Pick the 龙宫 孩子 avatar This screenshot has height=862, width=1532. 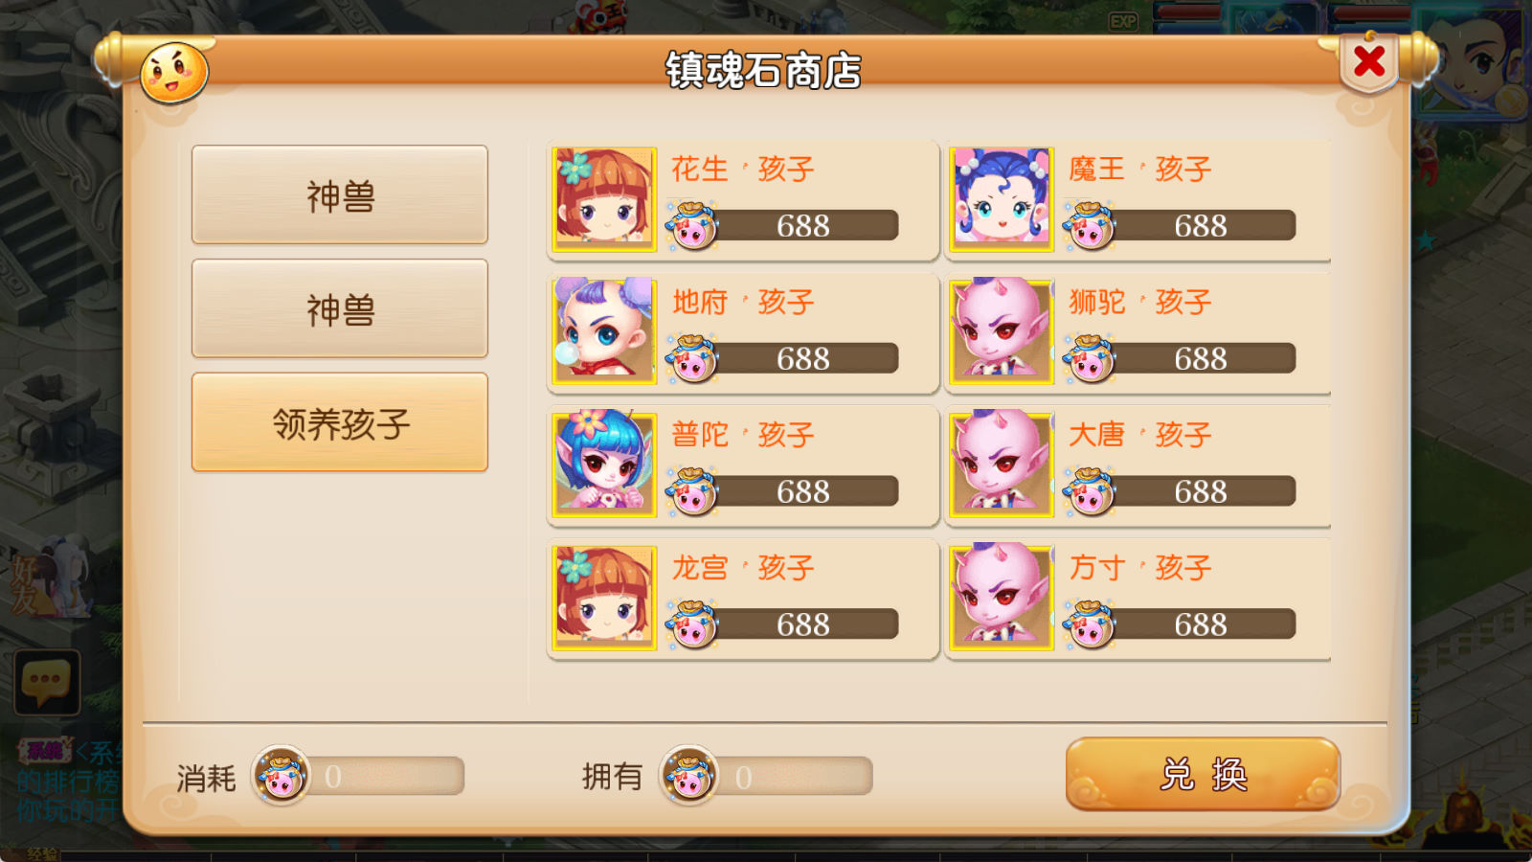pyautogui.click(x=605, y=598)
